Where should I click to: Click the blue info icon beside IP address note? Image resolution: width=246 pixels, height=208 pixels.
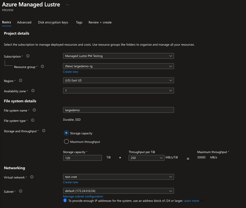(x=65, y=200)
